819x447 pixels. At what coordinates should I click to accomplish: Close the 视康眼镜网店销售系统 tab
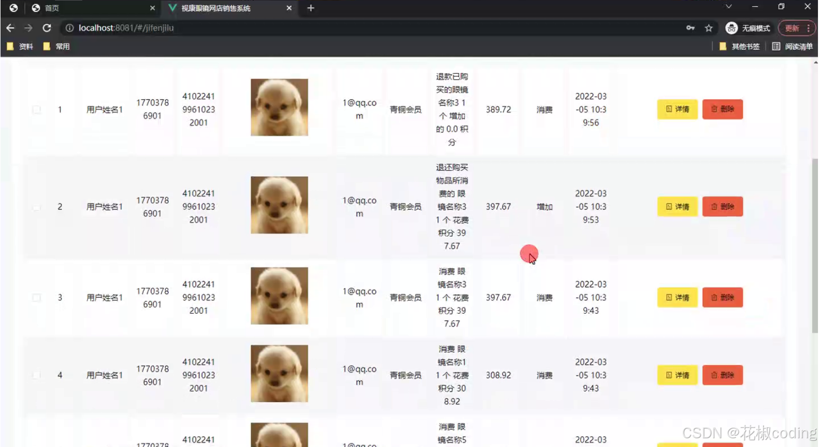(x=289, y=8)
